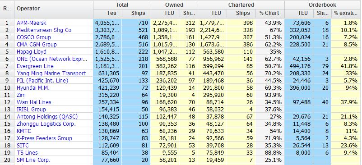Open the CMA CGM Group link
Viewport: 362px width, 165px height.
(x=37, y=44)
